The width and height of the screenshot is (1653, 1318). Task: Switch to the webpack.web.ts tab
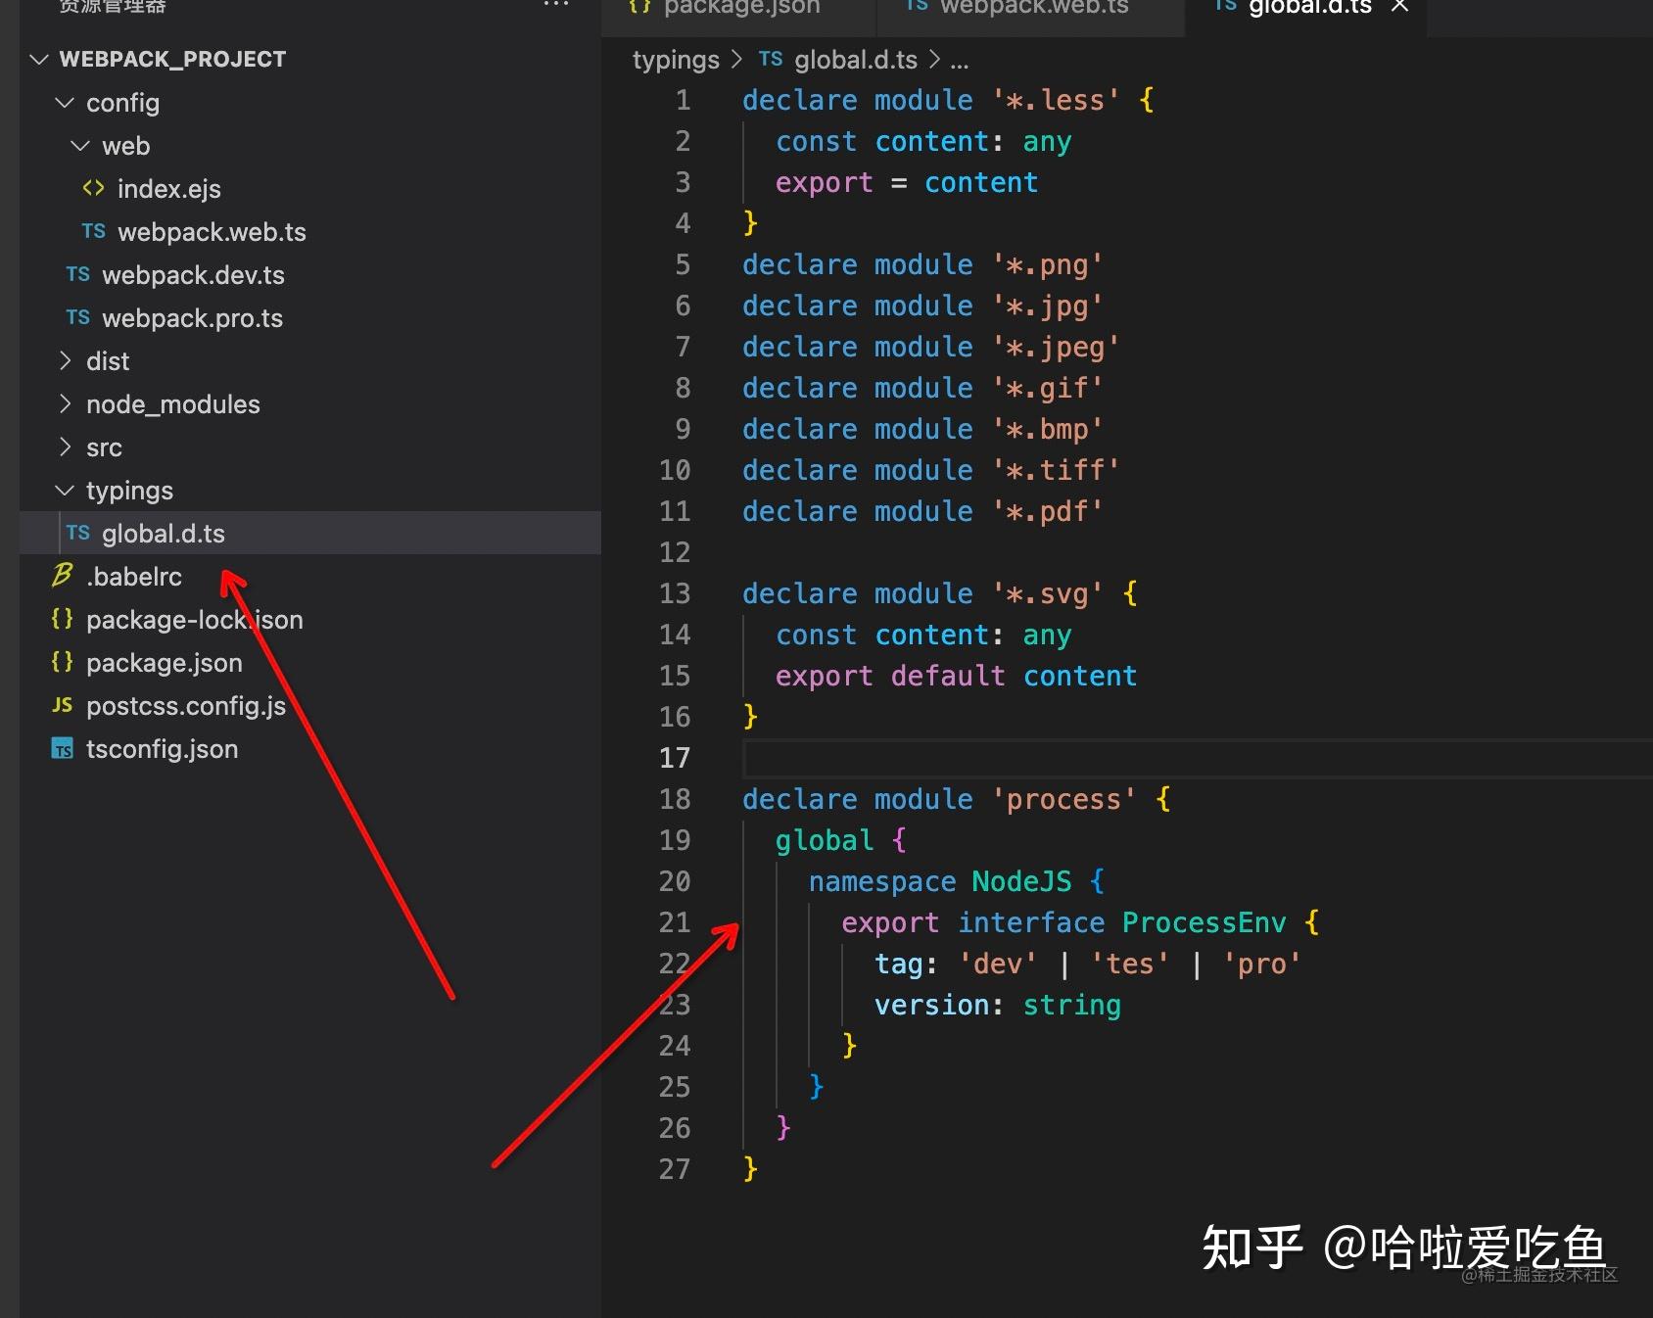click(x=1033, y=7)
